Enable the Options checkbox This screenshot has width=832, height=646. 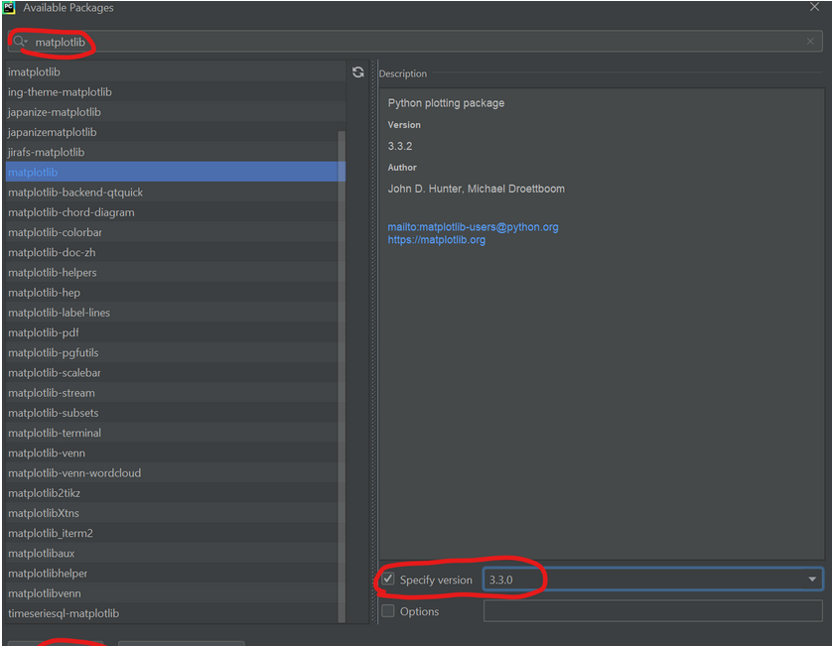point(388,611)
